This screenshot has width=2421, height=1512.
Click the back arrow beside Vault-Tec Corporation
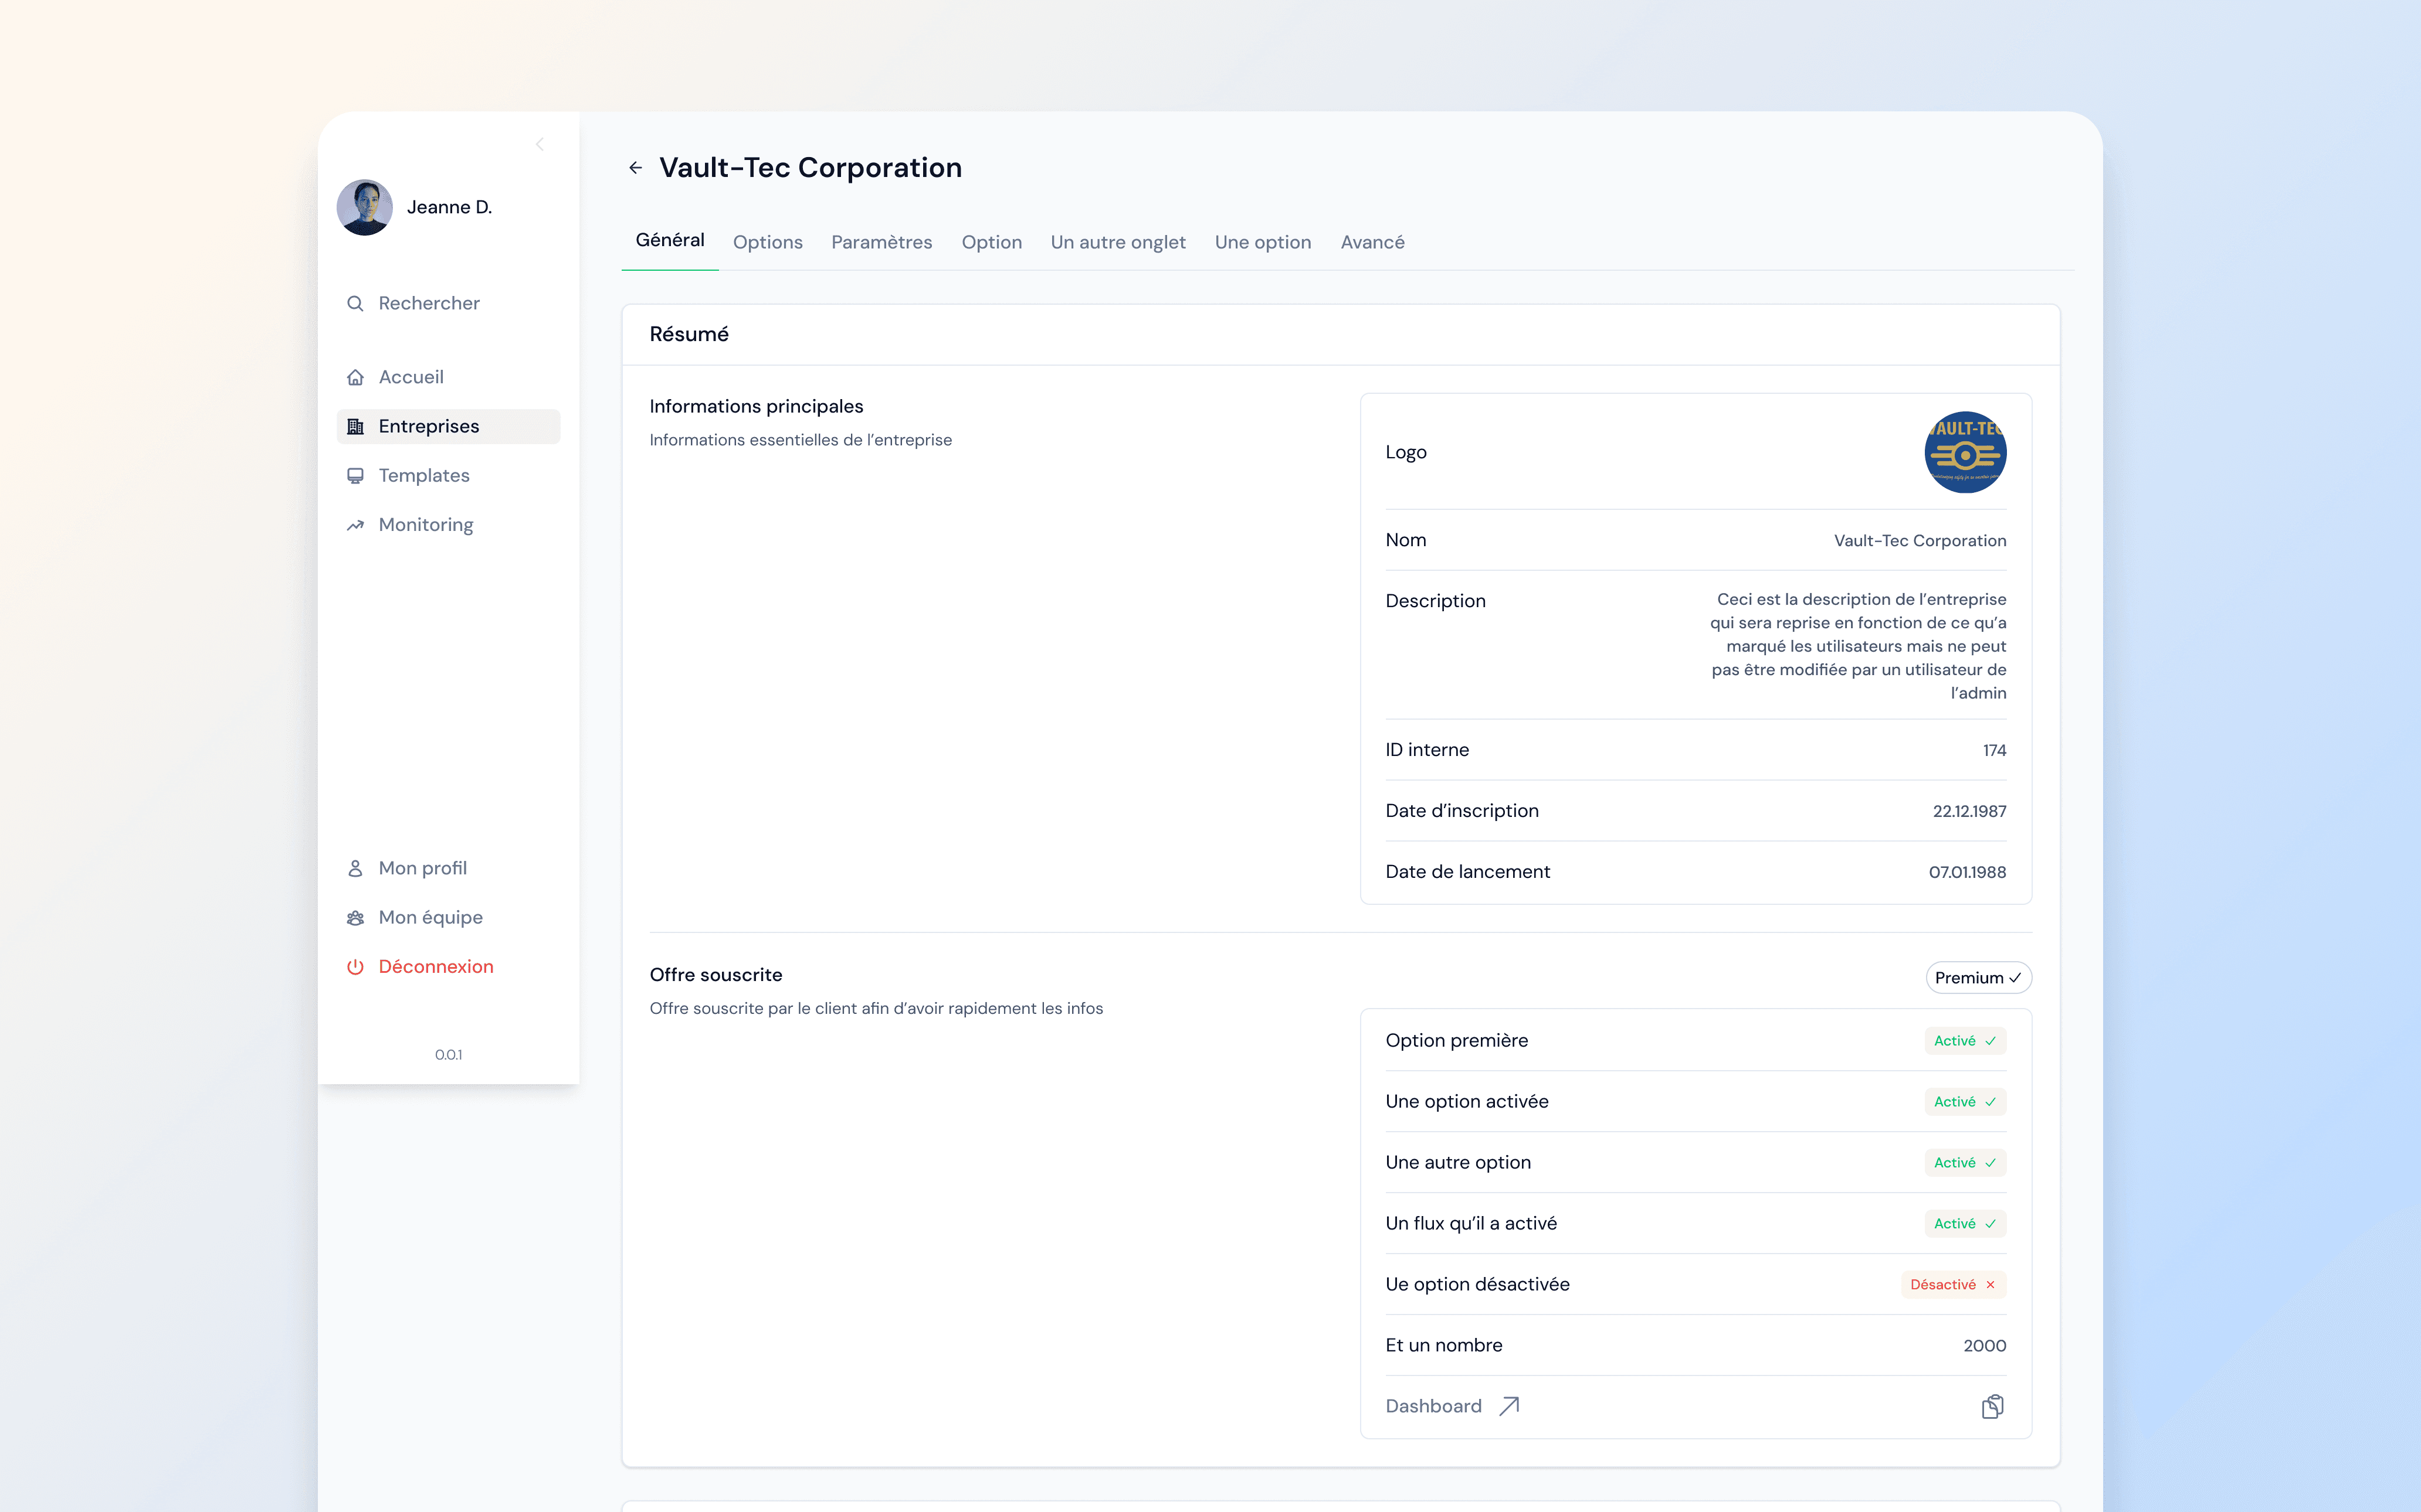click(x=635, y=168)
